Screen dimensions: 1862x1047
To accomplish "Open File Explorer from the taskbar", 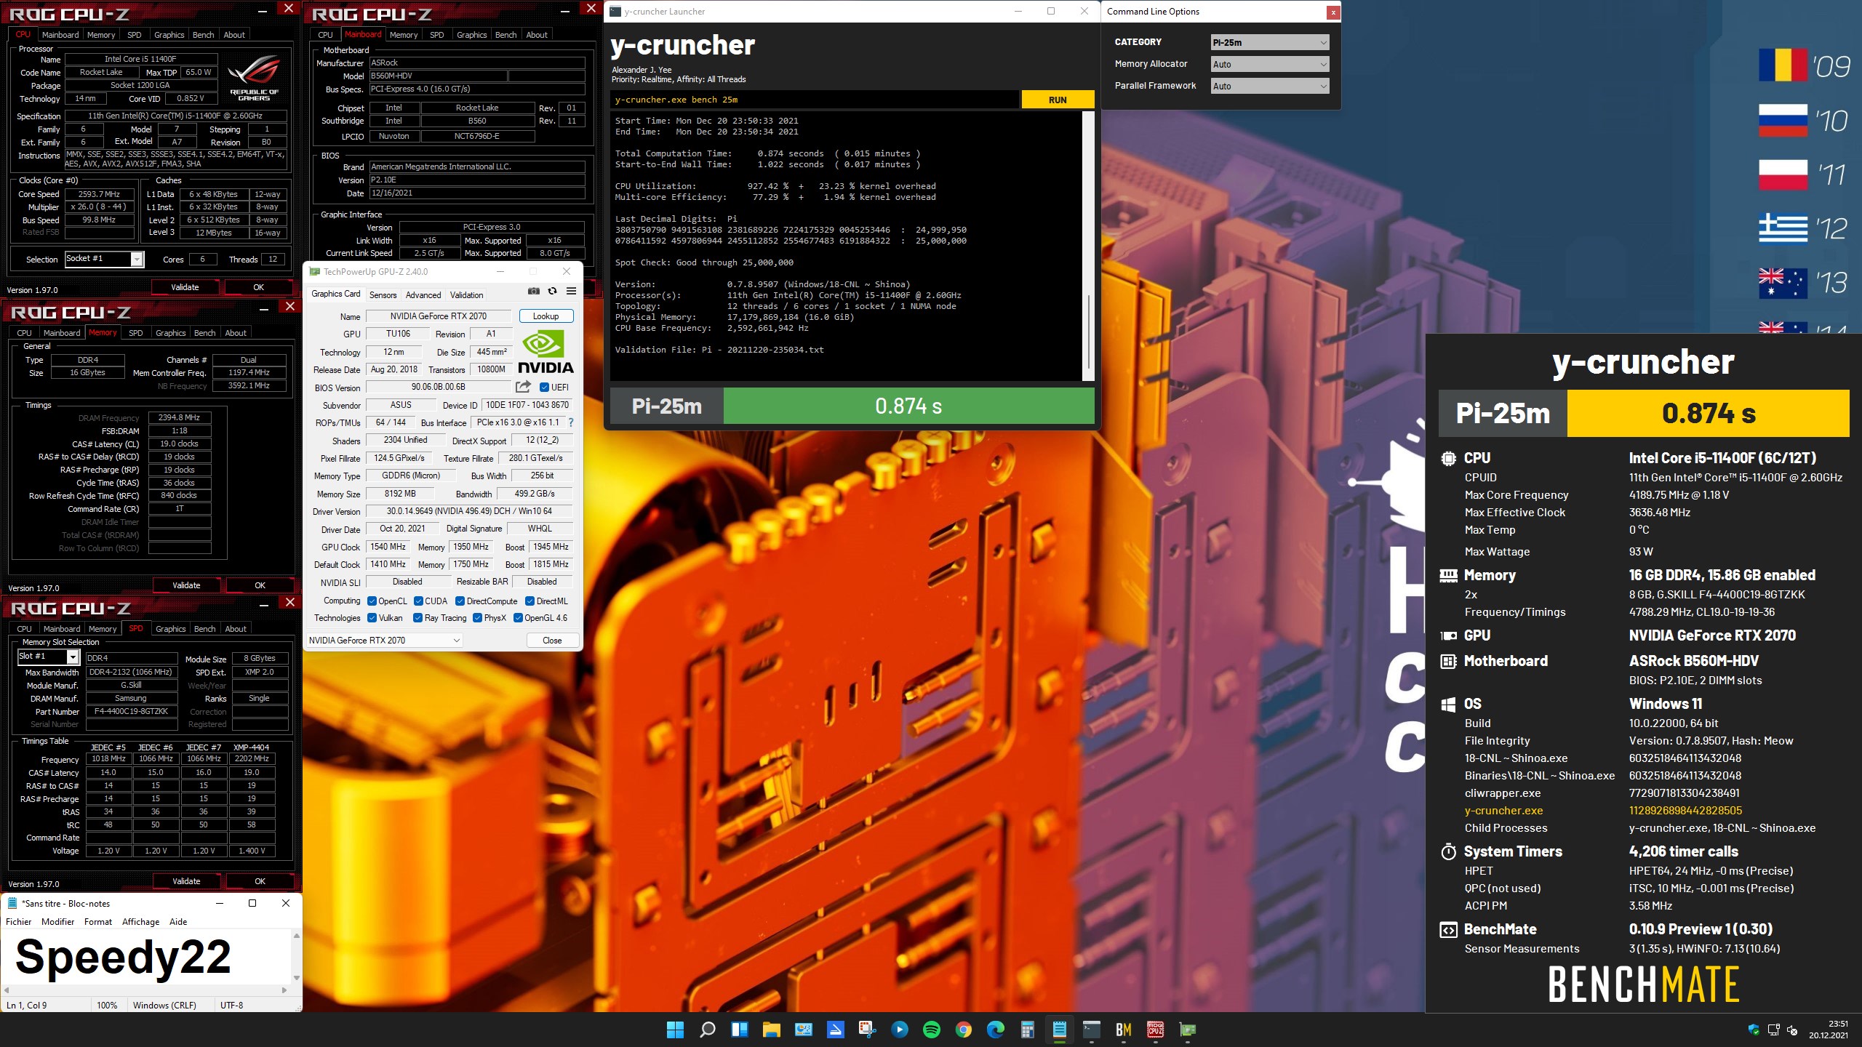I will (771, 1030).
